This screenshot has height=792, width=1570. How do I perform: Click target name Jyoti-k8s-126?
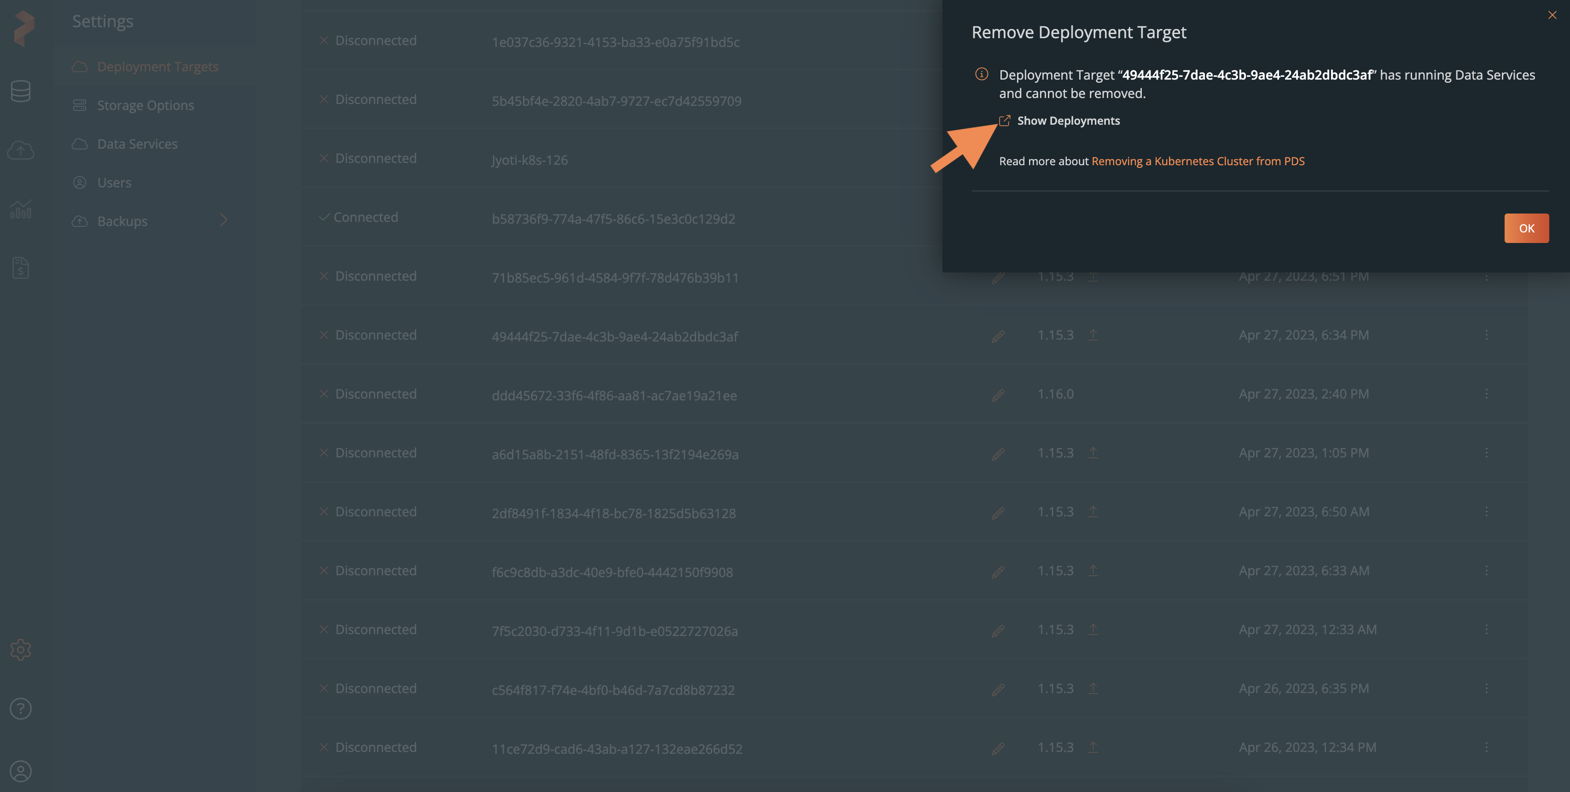click(529, 160)
